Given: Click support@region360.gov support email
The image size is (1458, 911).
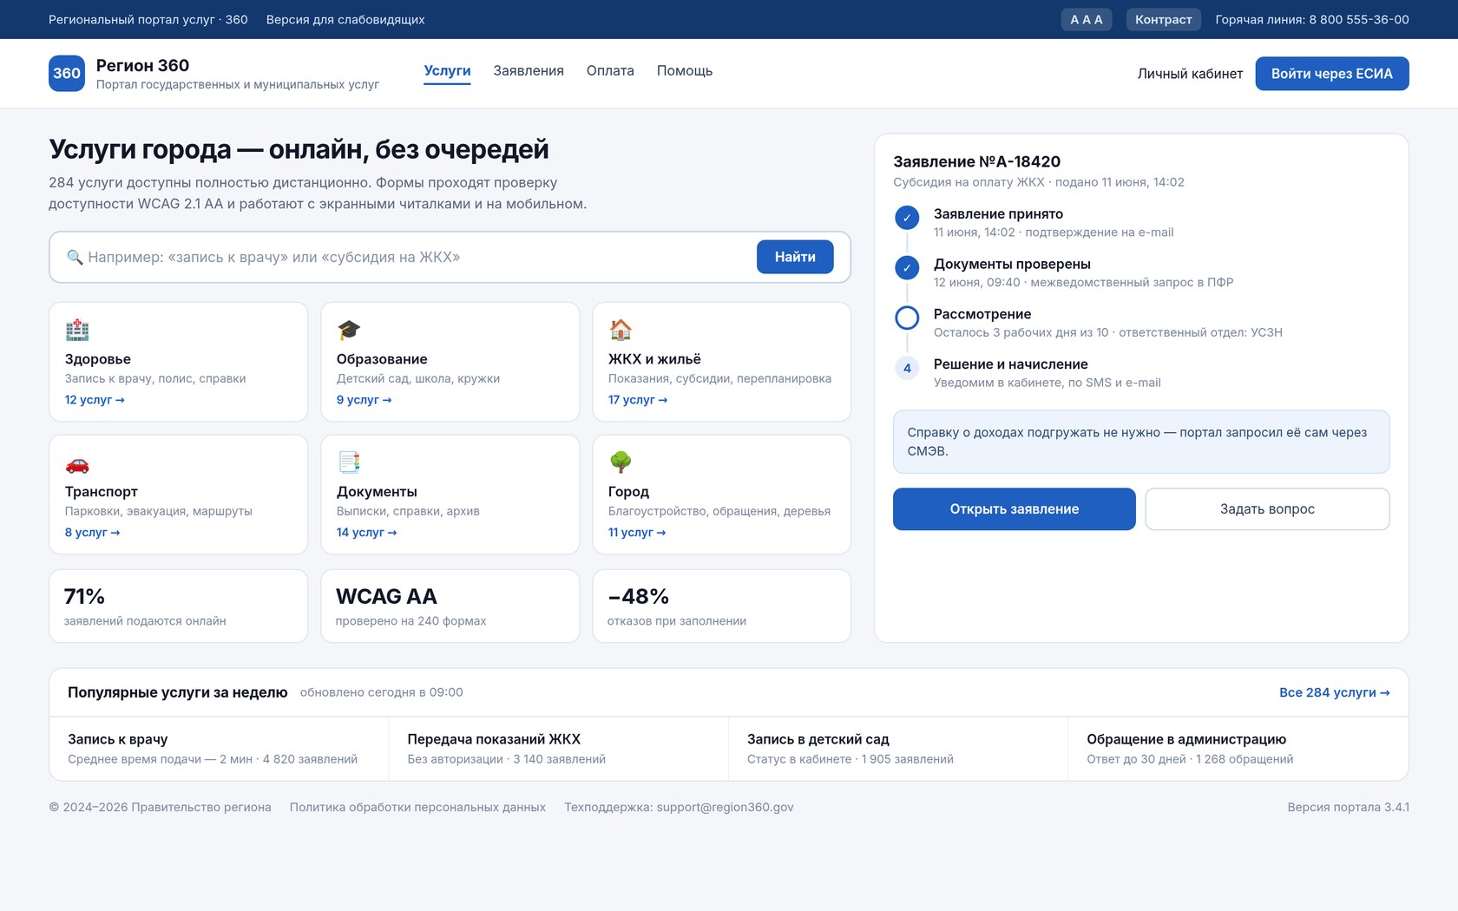Looking at the screenshot, I should pyautogui.click(x=725, y=807).
